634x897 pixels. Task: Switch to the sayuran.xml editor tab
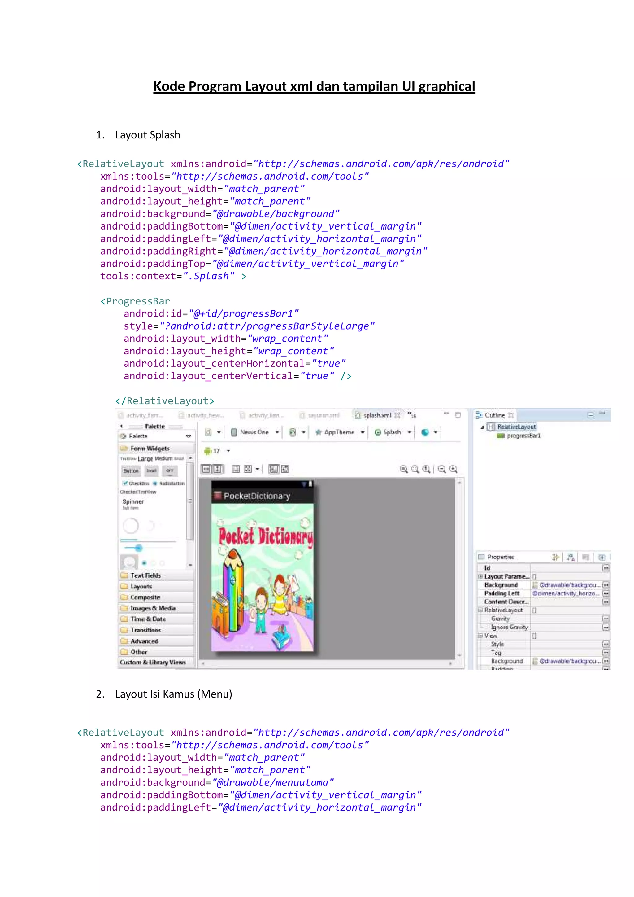pos(323,415)
